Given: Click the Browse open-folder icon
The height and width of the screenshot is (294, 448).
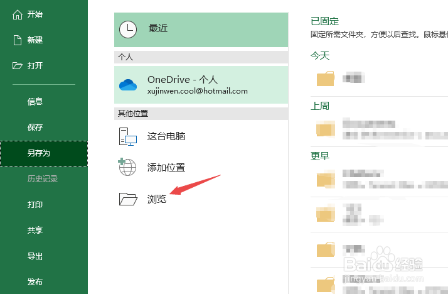Looking at the screenshot, I should (128, 199).
